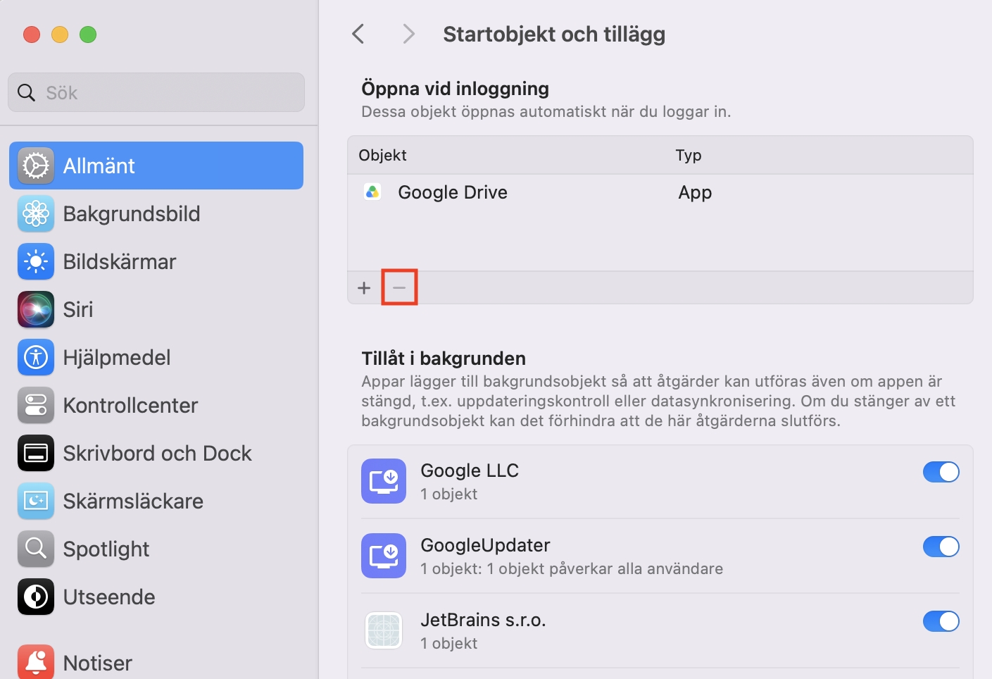
Task: Disable Google LLC background toggle
Action: pos(941,472)
